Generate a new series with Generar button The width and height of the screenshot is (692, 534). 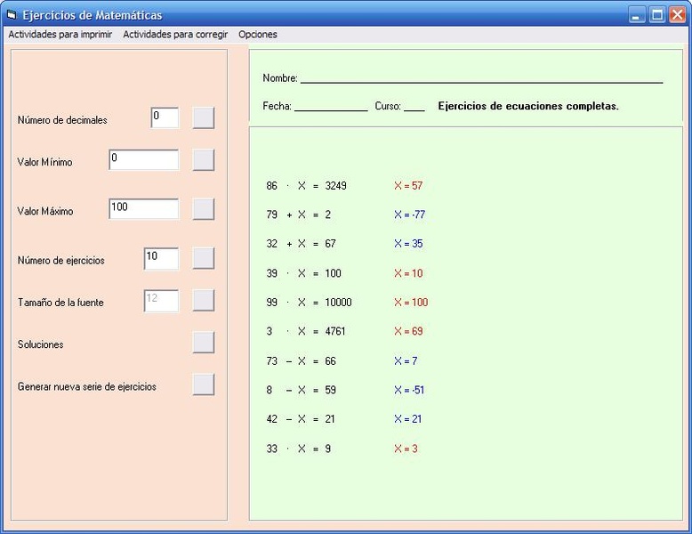tap(204, 384)
